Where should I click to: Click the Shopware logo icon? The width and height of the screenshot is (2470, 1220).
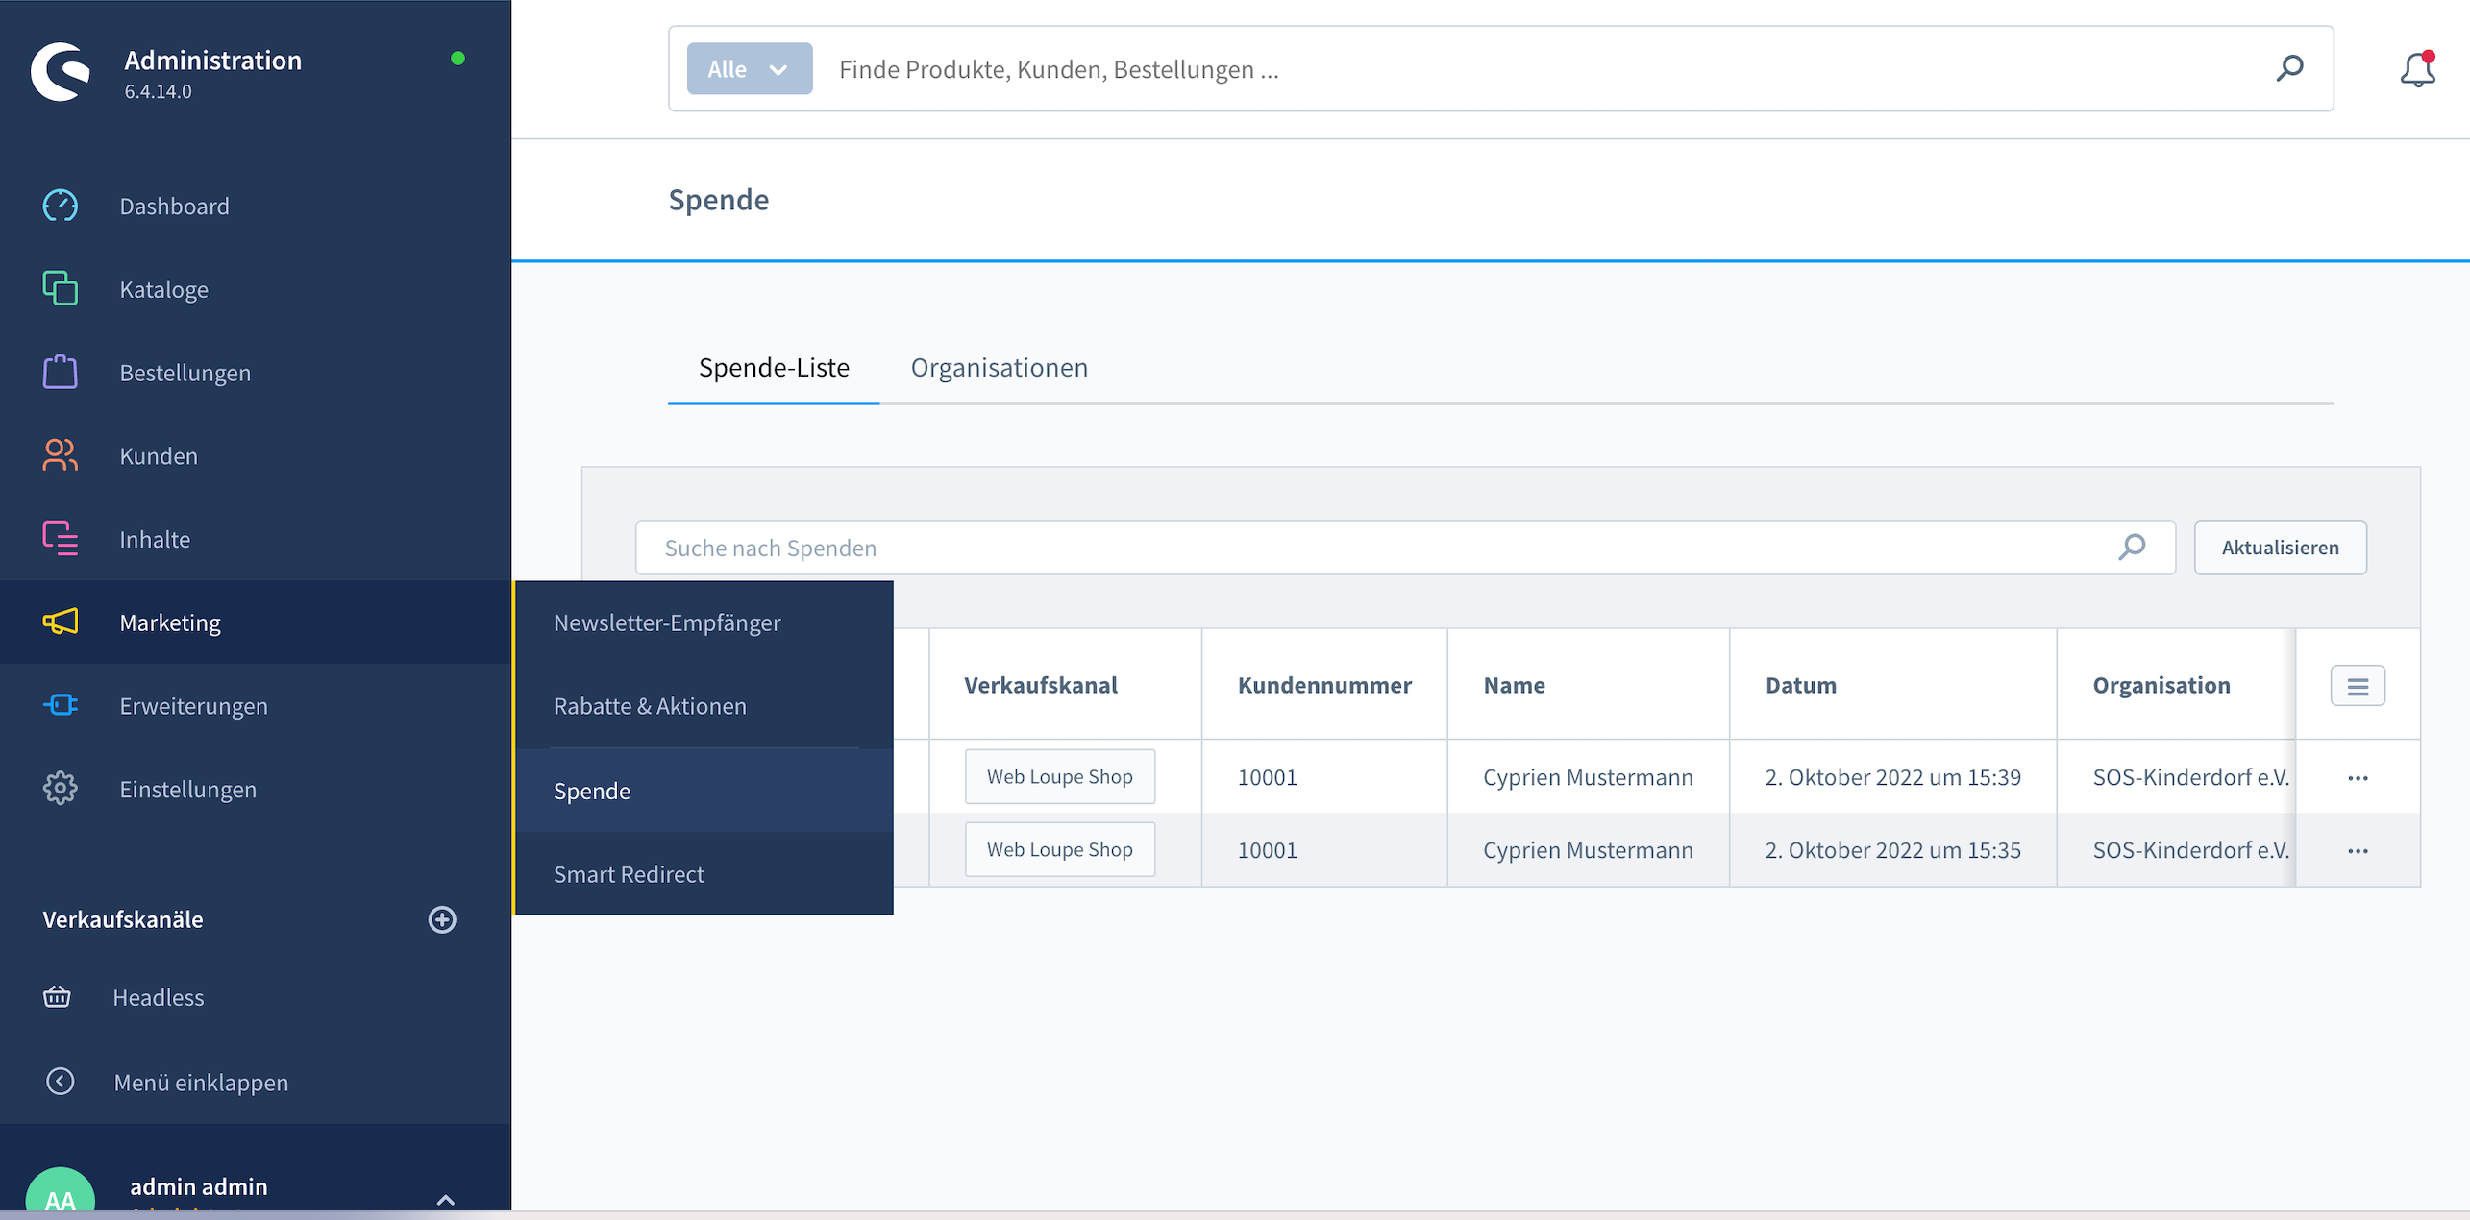pos(61,71)
